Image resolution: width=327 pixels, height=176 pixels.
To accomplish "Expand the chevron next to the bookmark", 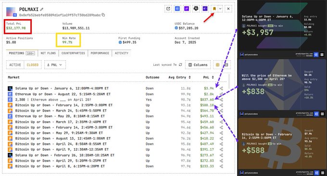I will [x=220, y=9].
